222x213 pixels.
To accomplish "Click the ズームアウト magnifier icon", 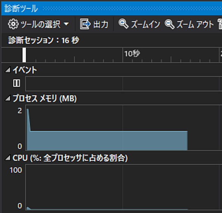I will (x=169, y=24).
